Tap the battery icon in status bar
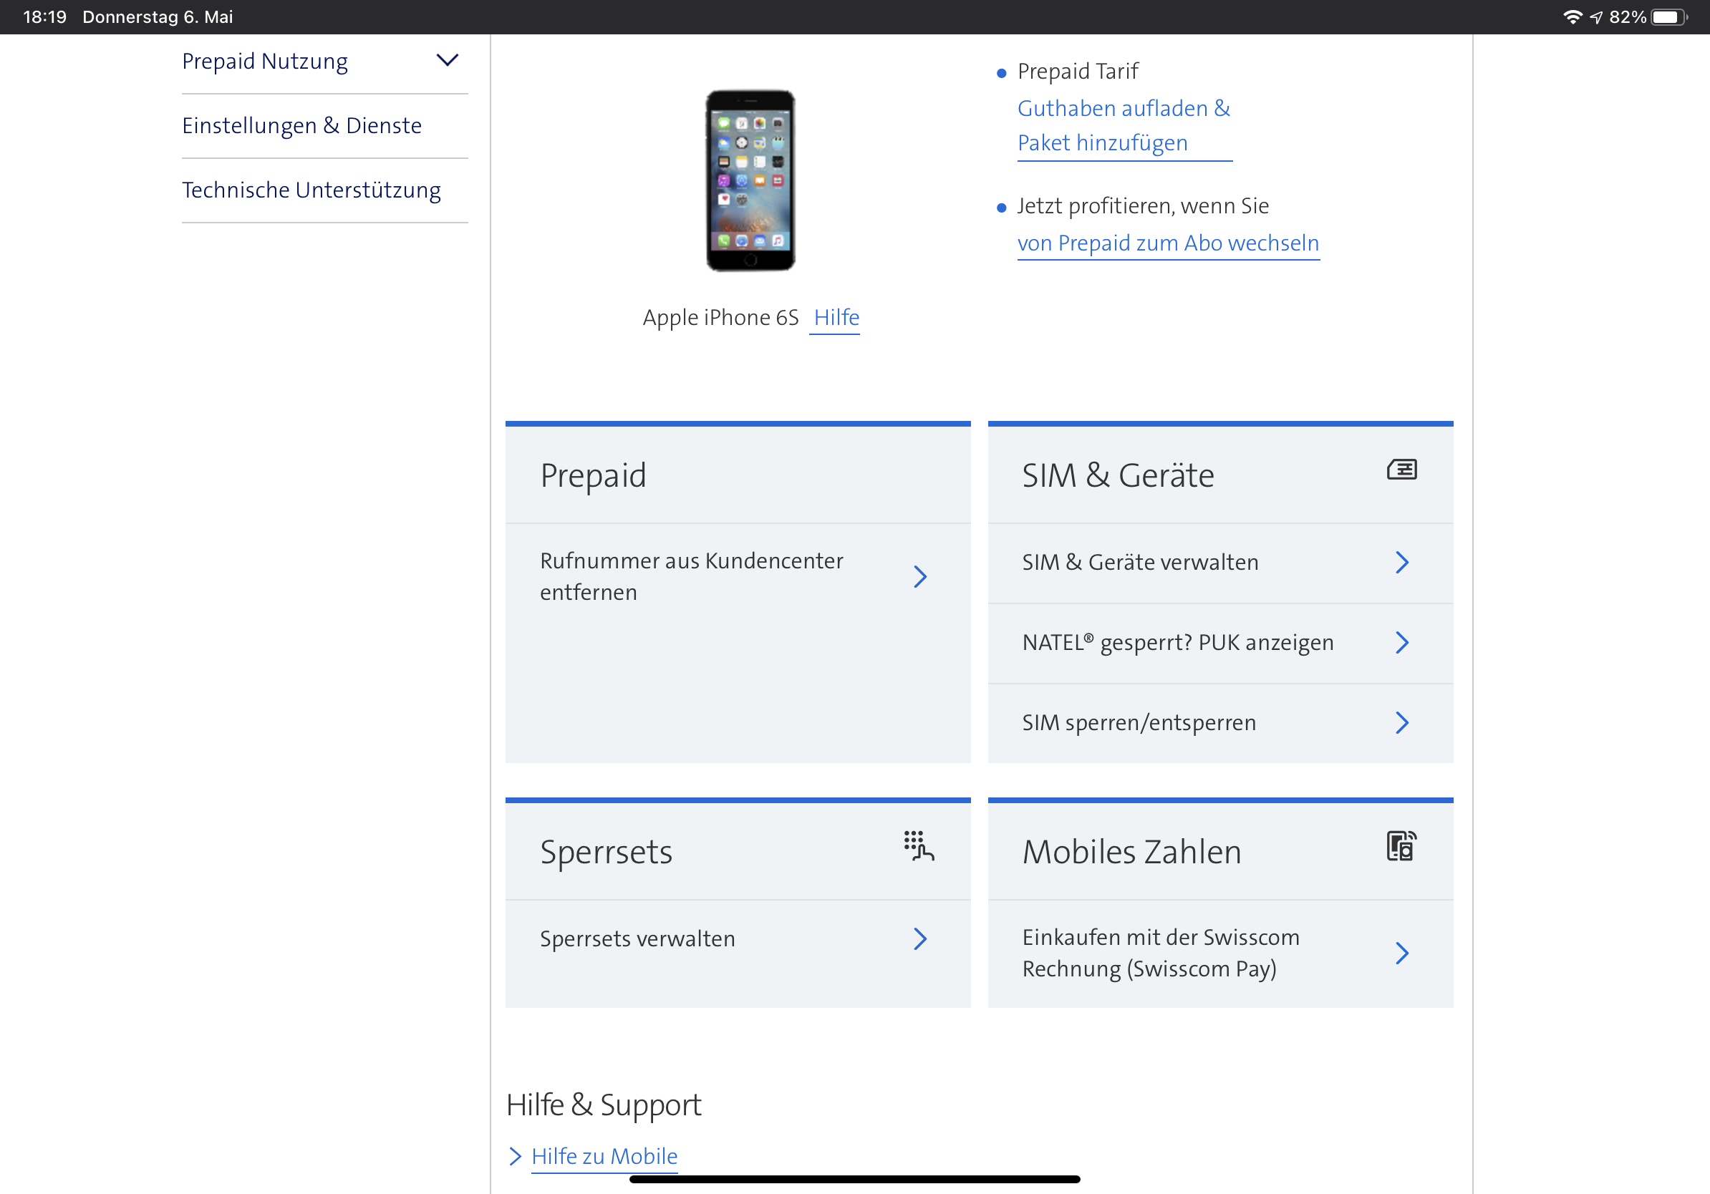The height and width of the screenshot is (1194, 1710). [x=1668, y=17]
